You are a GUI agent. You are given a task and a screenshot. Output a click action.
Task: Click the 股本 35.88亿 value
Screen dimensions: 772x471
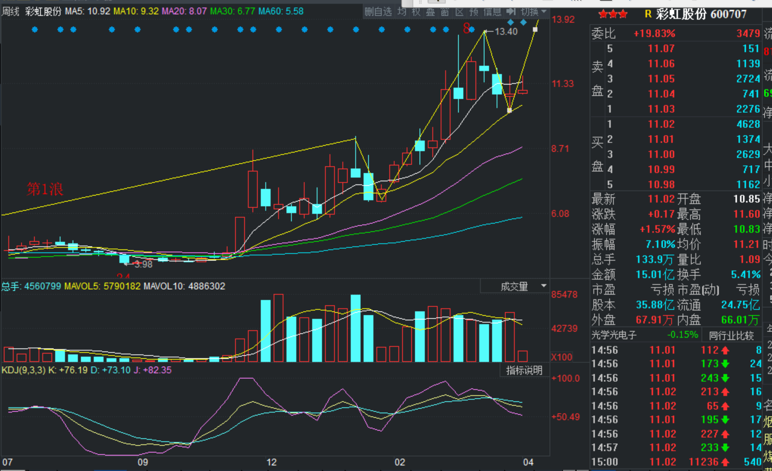[x=655, y=305]
